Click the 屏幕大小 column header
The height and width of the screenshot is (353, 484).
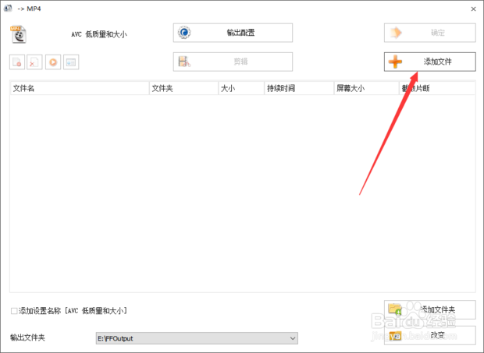[x=366, y=88]
